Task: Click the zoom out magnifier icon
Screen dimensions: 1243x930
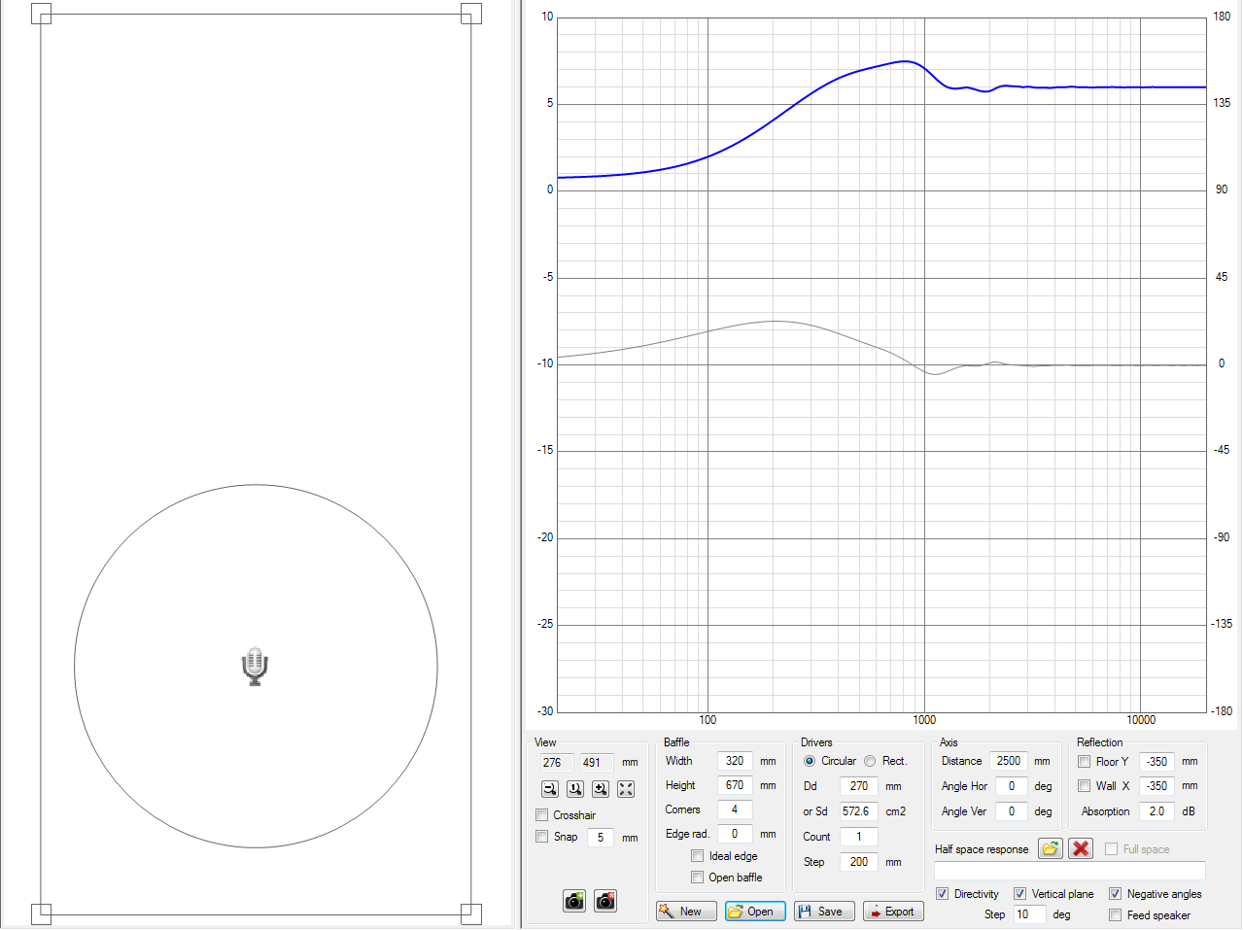Action: [550, 789]
